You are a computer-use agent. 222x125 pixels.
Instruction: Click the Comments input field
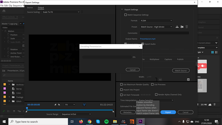164,33
